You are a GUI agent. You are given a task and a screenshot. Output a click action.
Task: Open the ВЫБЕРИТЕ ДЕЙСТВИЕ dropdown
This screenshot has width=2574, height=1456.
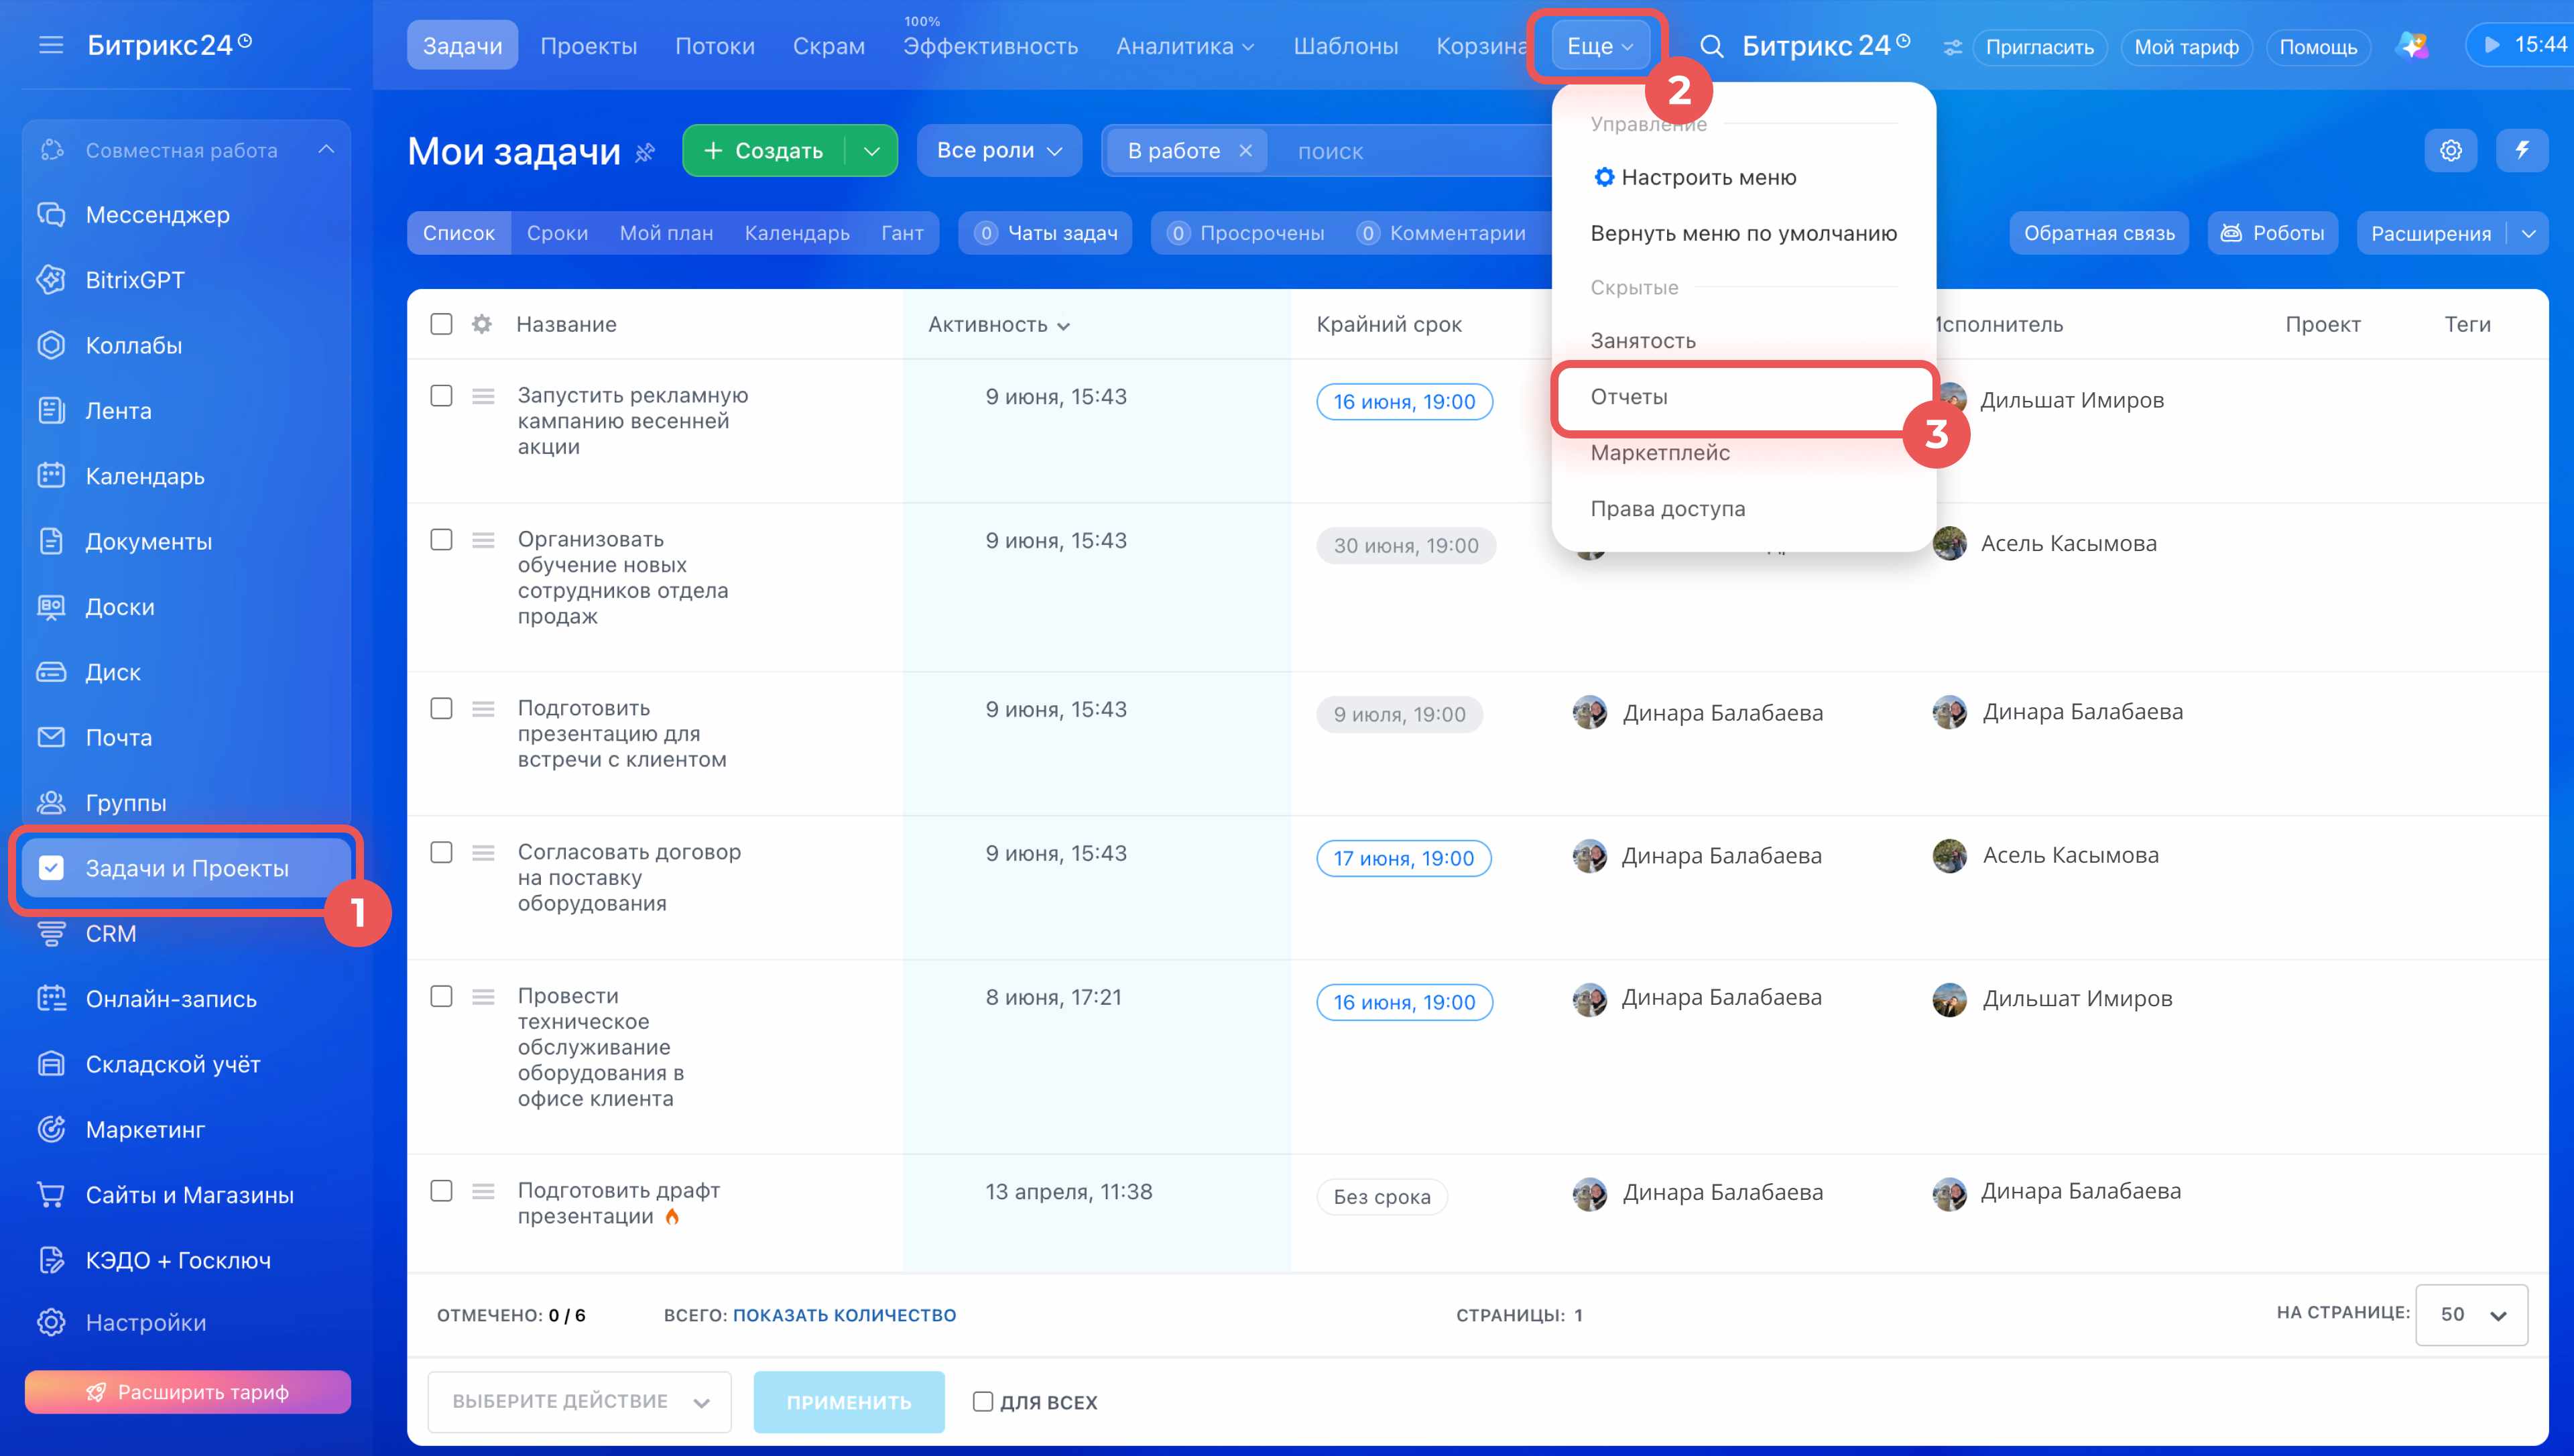tap(580, 1402)
